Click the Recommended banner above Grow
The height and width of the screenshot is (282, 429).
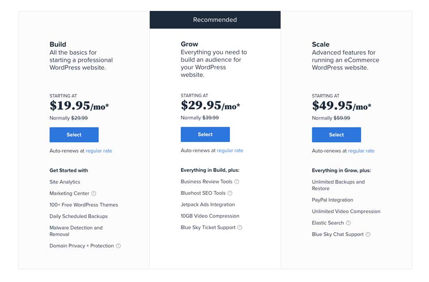215,20
